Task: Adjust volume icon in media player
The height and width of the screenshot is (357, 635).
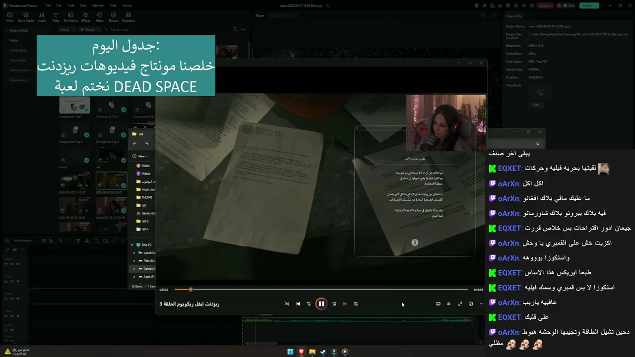Action: [x=448, y=304]
